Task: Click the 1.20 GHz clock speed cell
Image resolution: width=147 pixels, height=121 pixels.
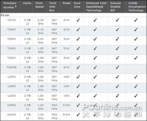Action: 40,107
